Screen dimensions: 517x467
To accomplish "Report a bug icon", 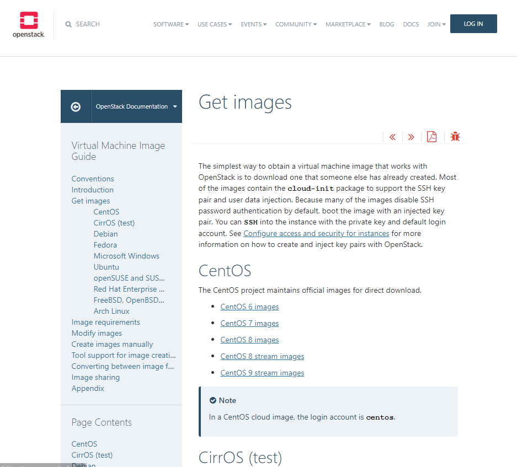I will point(455,136).
